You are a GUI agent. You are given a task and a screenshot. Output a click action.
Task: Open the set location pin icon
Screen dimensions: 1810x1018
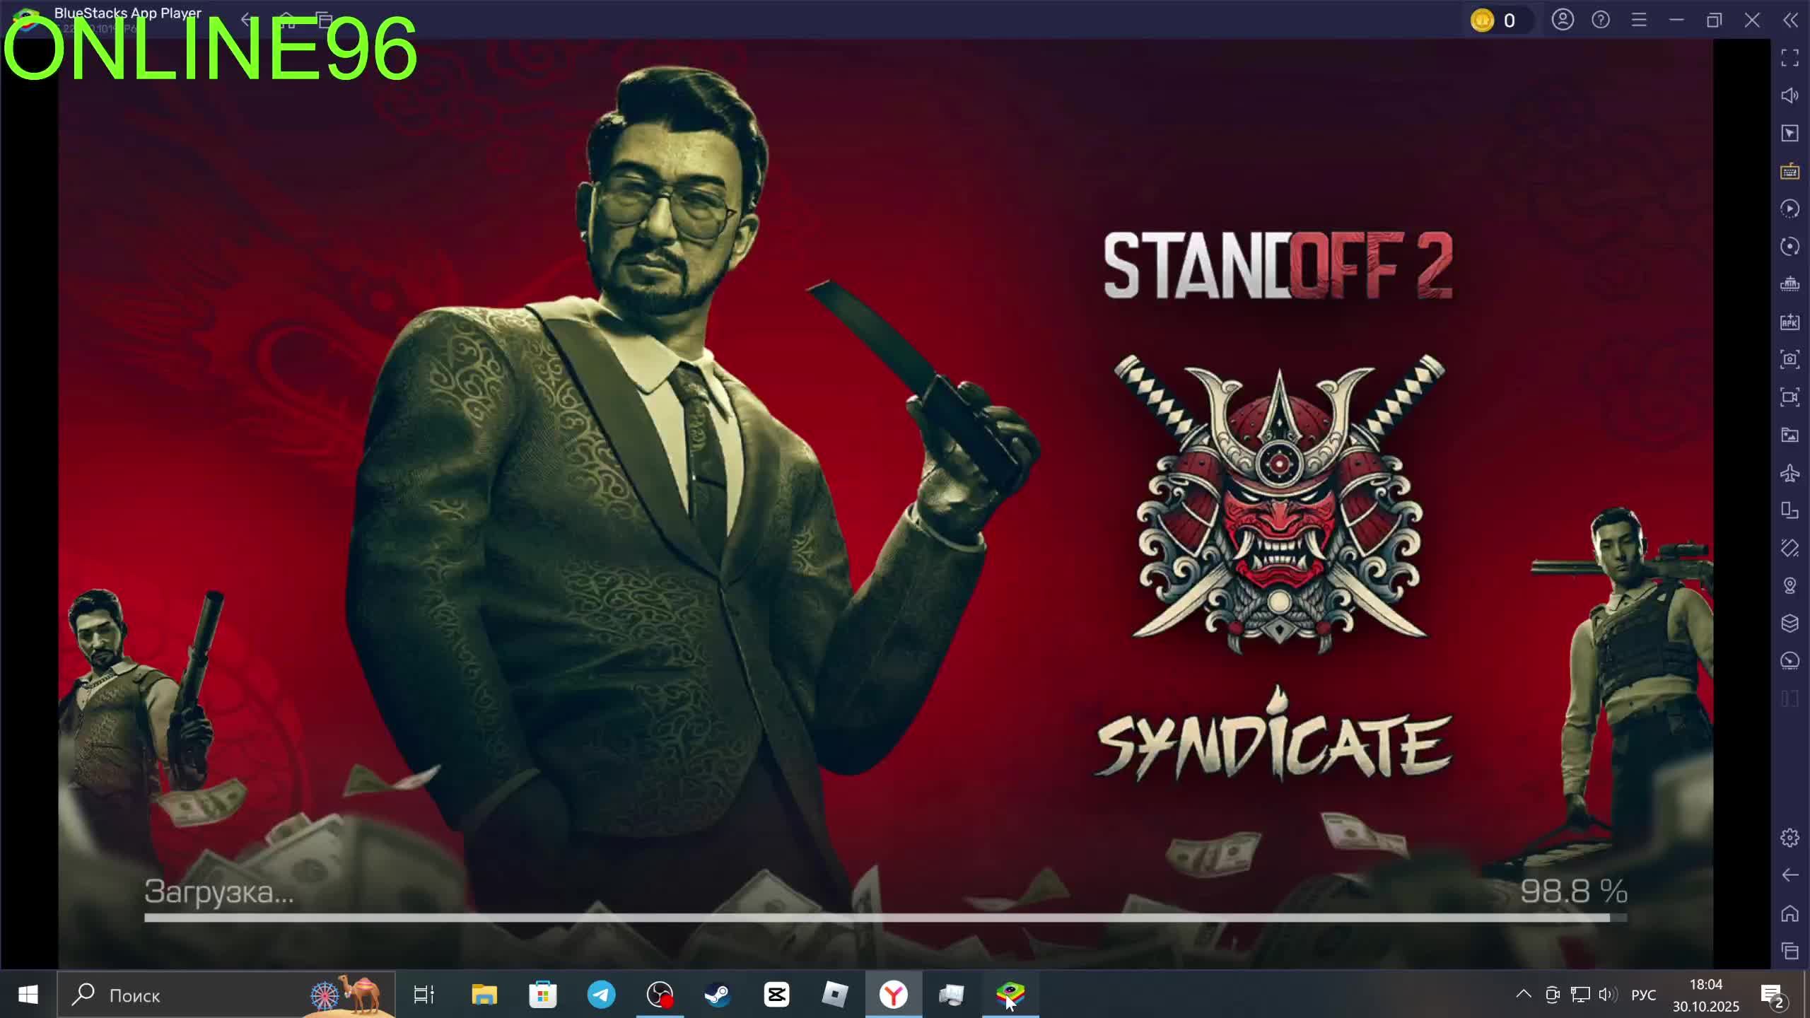click(1789, 586)
